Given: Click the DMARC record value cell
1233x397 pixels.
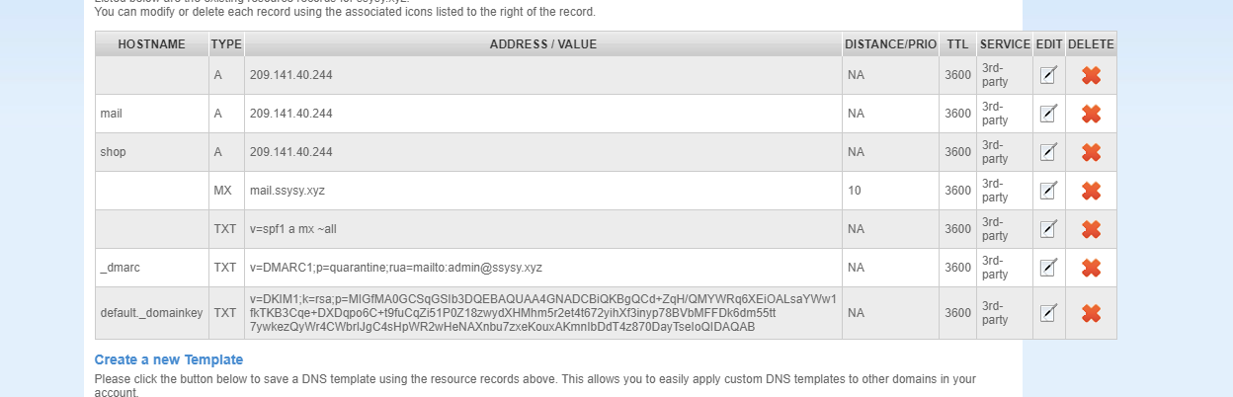Looking at the screenshot, I should [x=543, y=268].
